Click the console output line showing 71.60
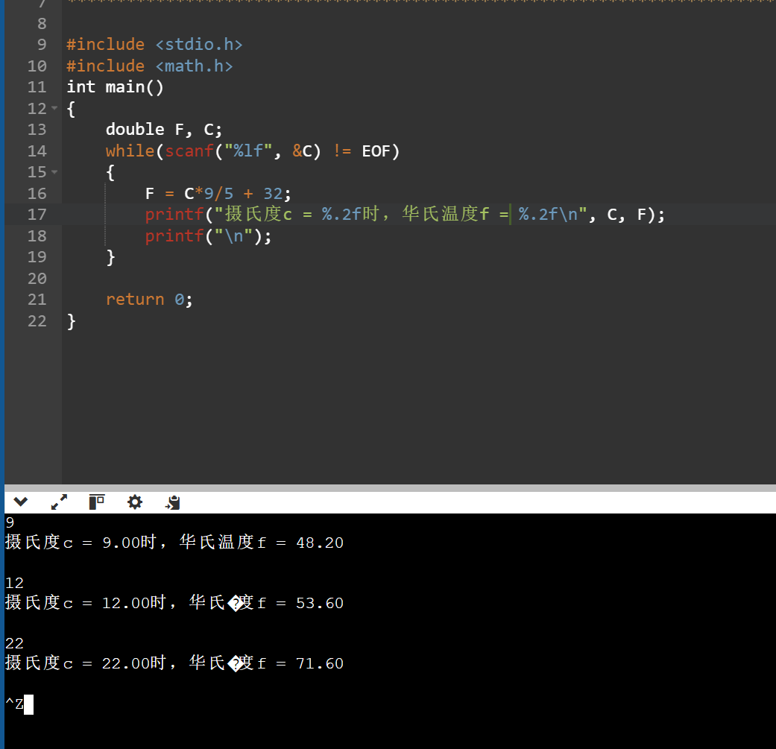 (174, 663)
